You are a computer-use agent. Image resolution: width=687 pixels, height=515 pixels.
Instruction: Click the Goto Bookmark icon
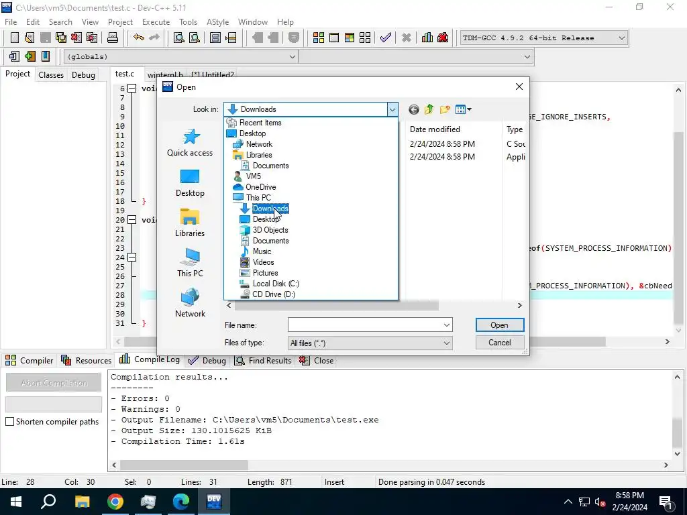pyautogui.click(x=45, y=56)
